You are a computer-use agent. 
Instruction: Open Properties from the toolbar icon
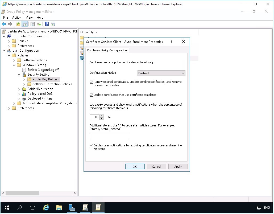click(x=32, y=24)
